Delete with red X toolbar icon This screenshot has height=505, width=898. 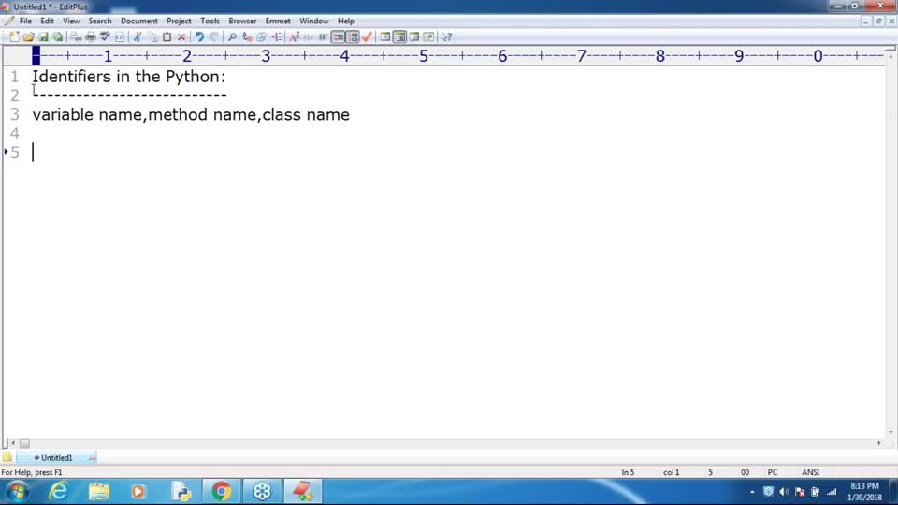181,37
